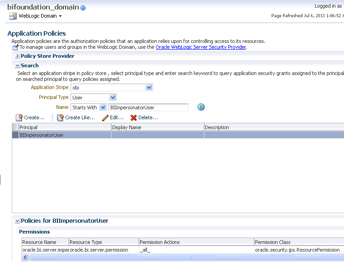Open the WebLogic Domain menu
The width and height of the screenshot is (344, 262).
pos(40,16)
